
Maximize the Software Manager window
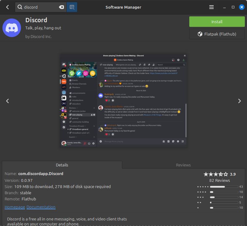pos(233,7)
